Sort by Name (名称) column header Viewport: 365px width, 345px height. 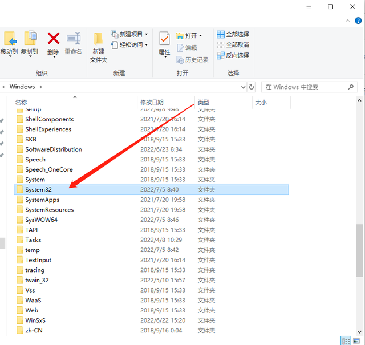click(21, 102)
